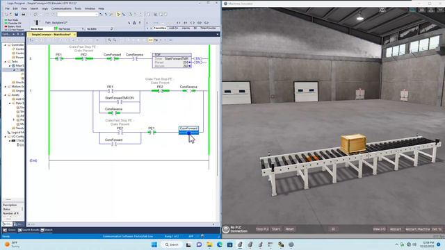This screenshot has width=445, height=250.
Task: Collapse the Data Types folder in the tree
Action: pos(10,103)
